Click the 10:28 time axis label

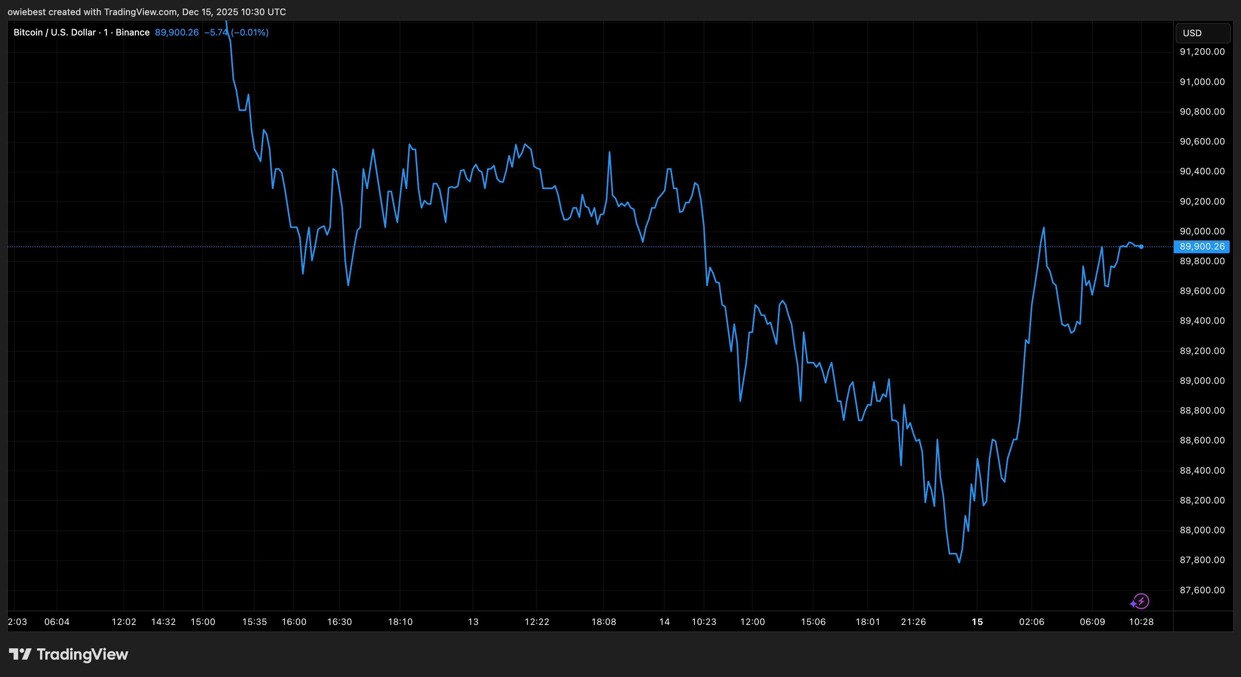pyautogui.click(x=1141, y=622)
